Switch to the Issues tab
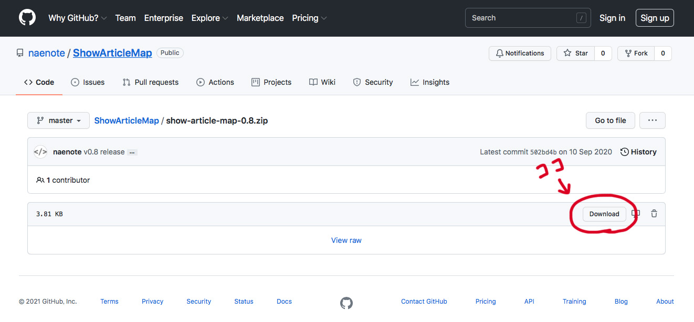This screenshot has height=322, width=694. [x=88, y=82]
